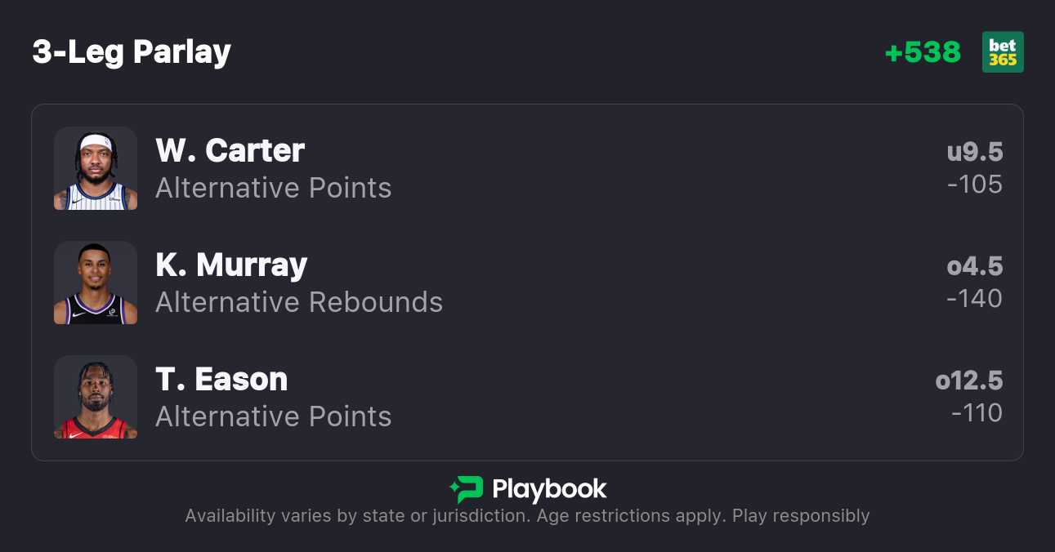Click the T. Eason player name
Viewport: 1055px width, 552px height.
tap(221, 379)
